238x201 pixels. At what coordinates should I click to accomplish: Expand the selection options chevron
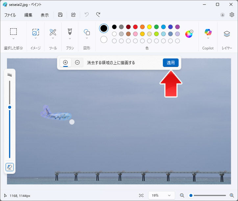(x=13, y=38)
